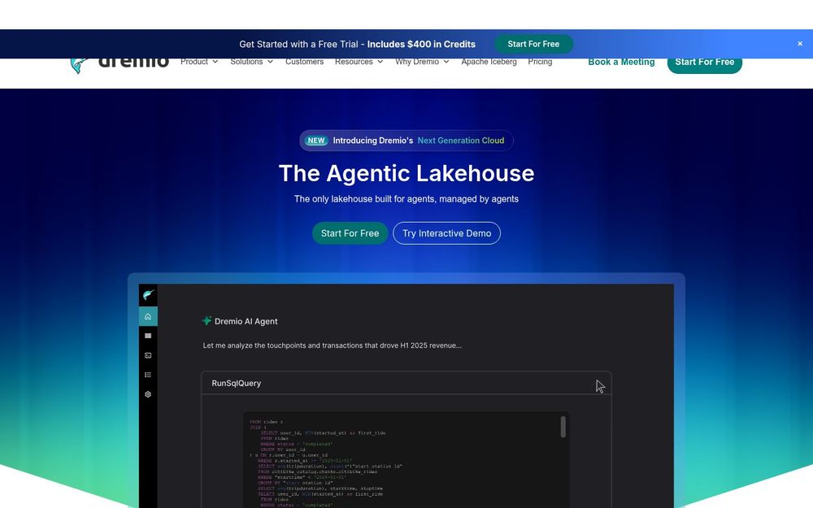This screenshot has width=813, height=508.
Task: Open Next Generation Cloud announcement link
Action: 460,141
